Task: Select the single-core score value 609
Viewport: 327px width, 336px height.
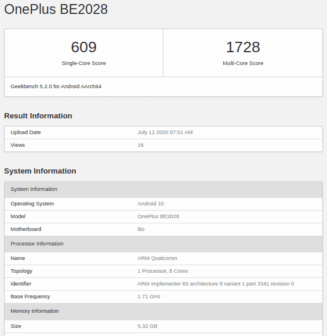Action: [83, 47]
